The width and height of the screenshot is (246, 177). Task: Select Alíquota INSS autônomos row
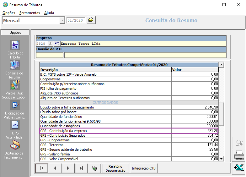click(x=129, y=93)
